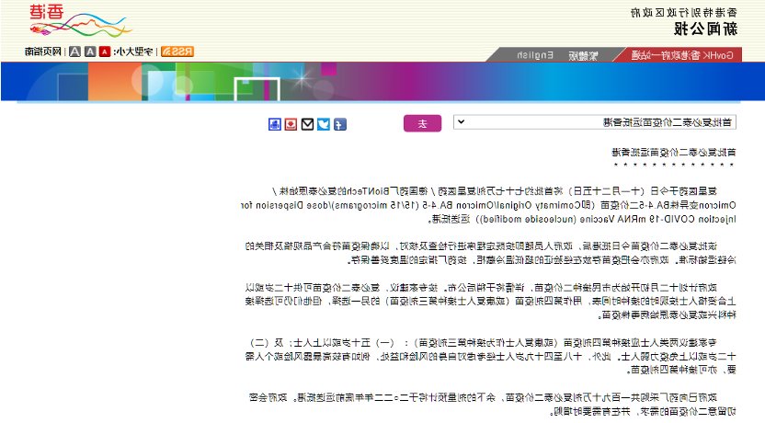Open the RSS feed icon
Viewport: 765px width, 423px height.
click(x=177, y=52)
